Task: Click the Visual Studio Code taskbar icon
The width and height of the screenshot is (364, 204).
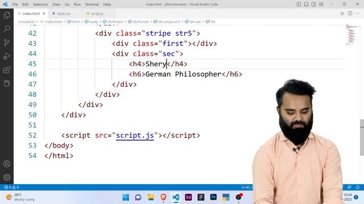Action: tap(176, 197)
